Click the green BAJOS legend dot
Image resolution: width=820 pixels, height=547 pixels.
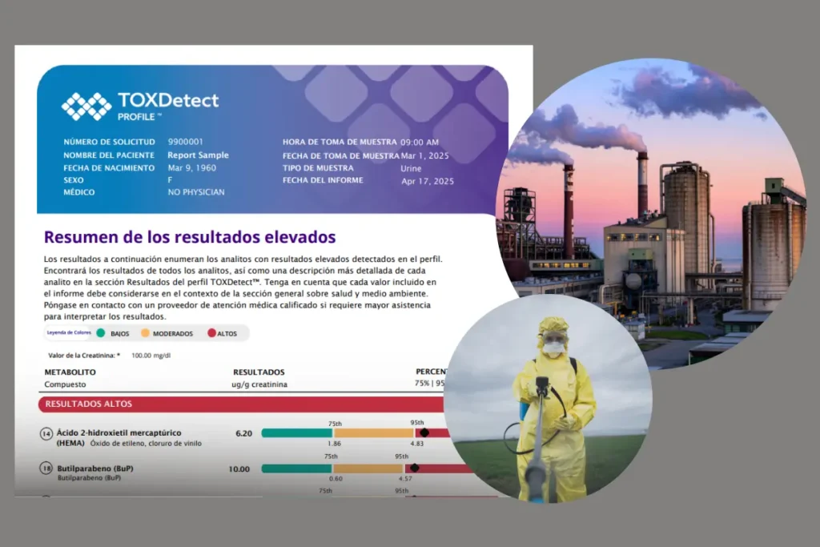click(x=101, y=333)
